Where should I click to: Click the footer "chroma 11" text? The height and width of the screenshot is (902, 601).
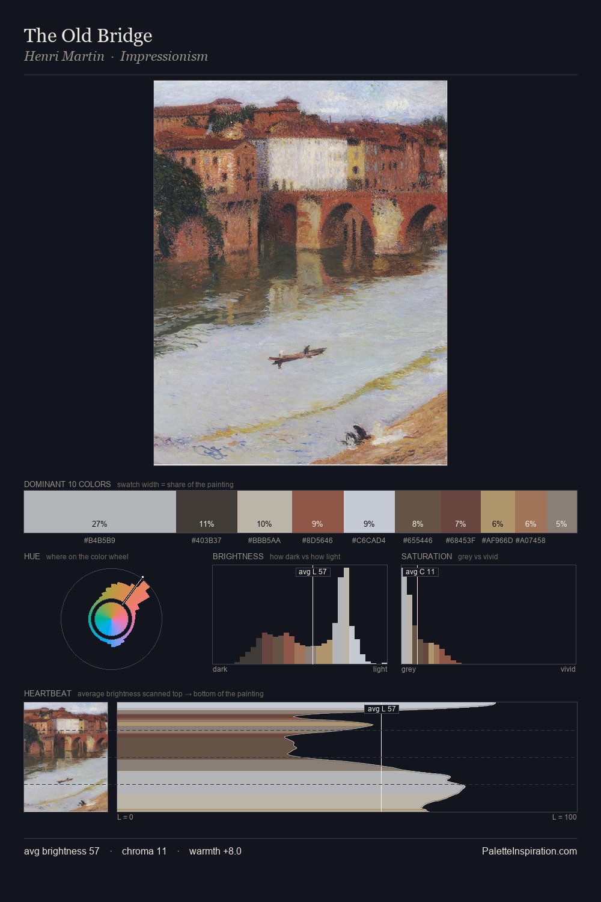(x=144, y=851)
